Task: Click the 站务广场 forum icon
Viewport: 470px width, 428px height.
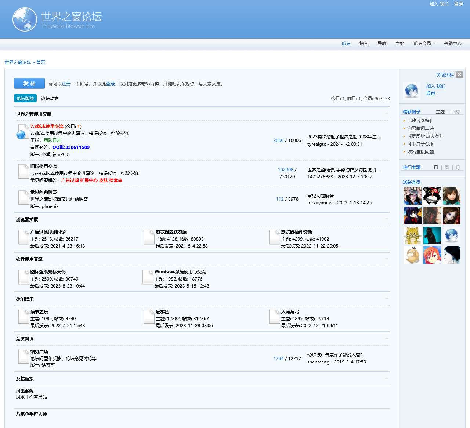Action: 23,356
